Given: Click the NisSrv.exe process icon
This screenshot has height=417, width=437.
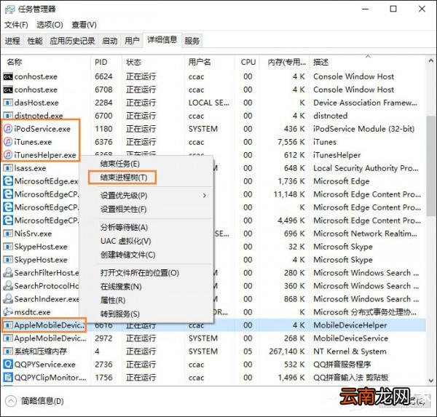Looking at the screenshot, I should pyautogui.click(x=8, y=234).
